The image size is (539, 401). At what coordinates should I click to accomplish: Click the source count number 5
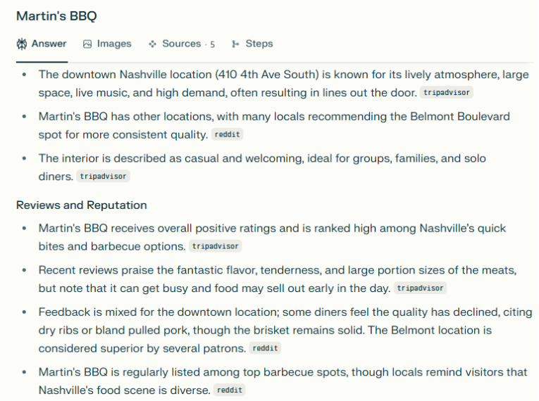pos(212,44)
